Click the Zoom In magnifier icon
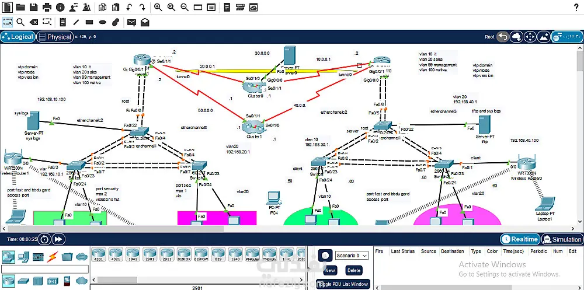The image size is (584, 290). coord(158,7)
